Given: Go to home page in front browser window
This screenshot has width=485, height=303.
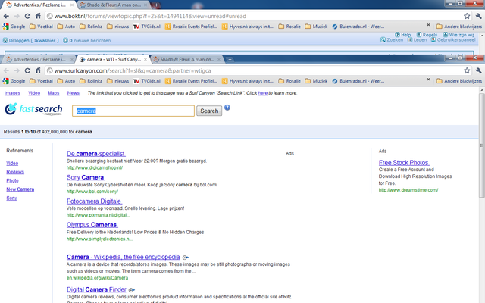Looking at the screenshot, I should coord(38,70).
